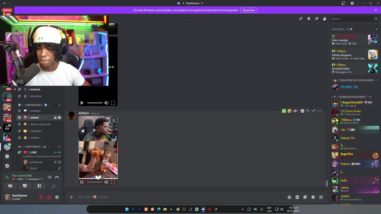
Task: Turn on the camera
Action: [10, 186]
